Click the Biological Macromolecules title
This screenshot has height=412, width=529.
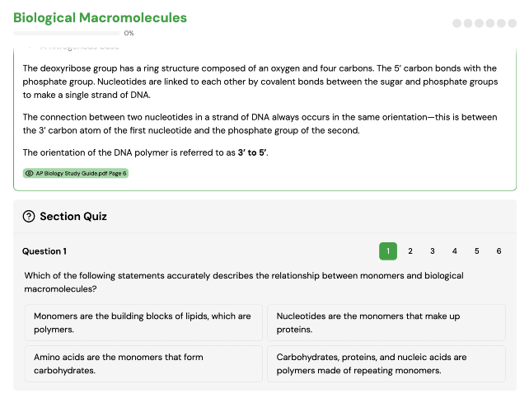[x=100, y=18]
